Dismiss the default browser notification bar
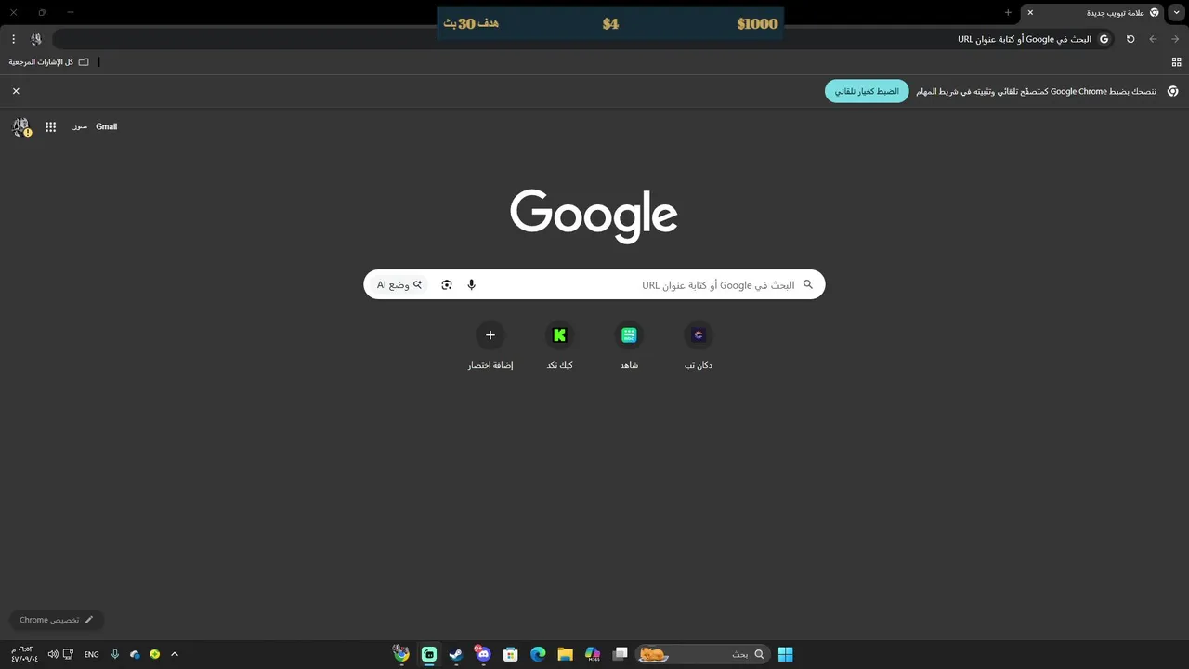Image resolution: width=1189 pixels, height=669 pixels. [16, 91]
